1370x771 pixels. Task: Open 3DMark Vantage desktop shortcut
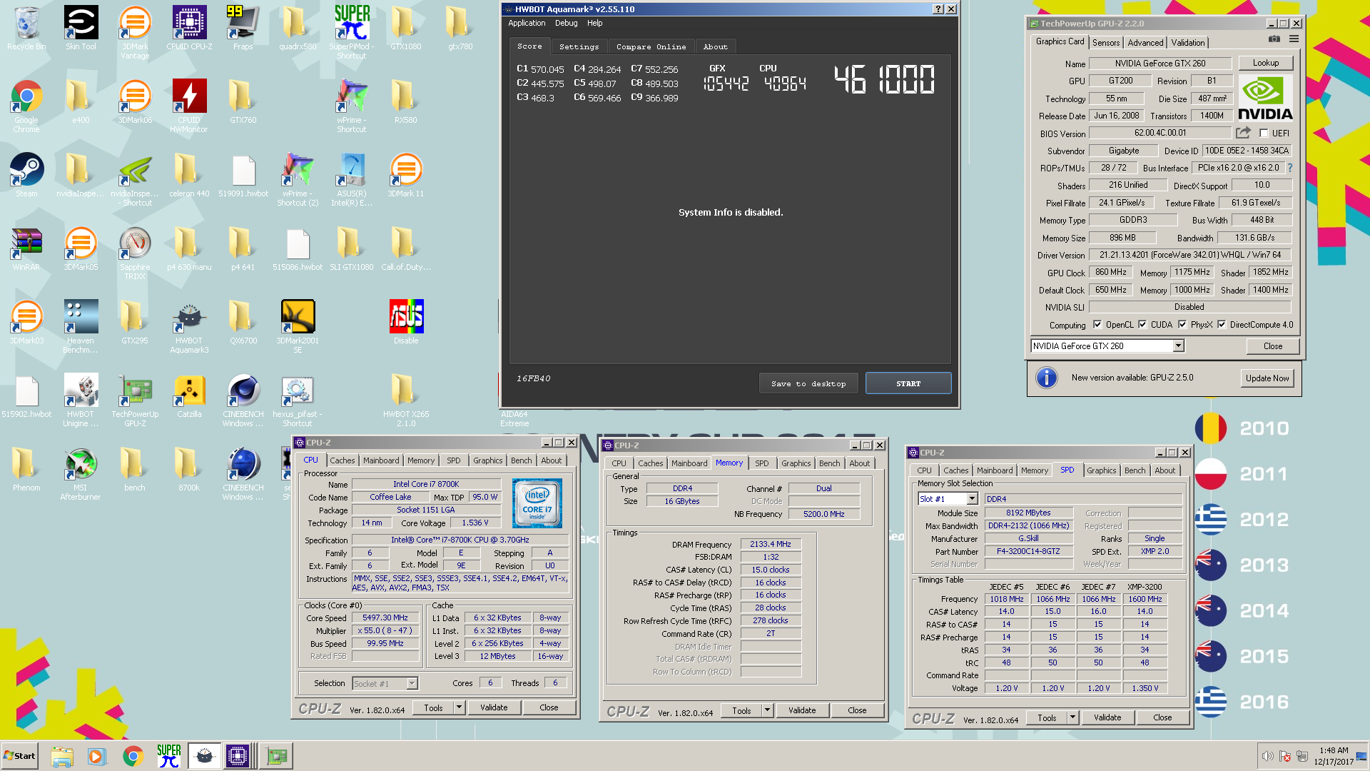135,31
